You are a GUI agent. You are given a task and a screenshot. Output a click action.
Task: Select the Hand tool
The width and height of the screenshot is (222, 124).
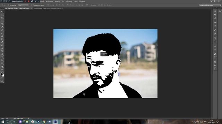[2, 66]
